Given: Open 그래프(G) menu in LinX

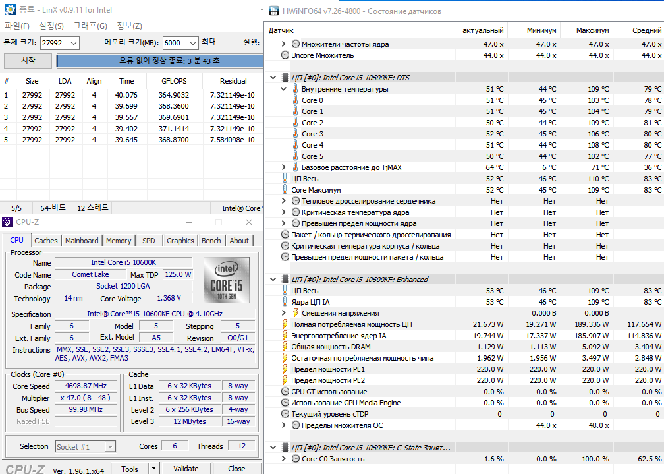Looking at the screenshot, I should (90, 26).
